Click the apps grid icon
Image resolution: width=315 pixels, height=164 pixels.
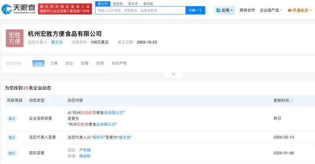[218, 10]
